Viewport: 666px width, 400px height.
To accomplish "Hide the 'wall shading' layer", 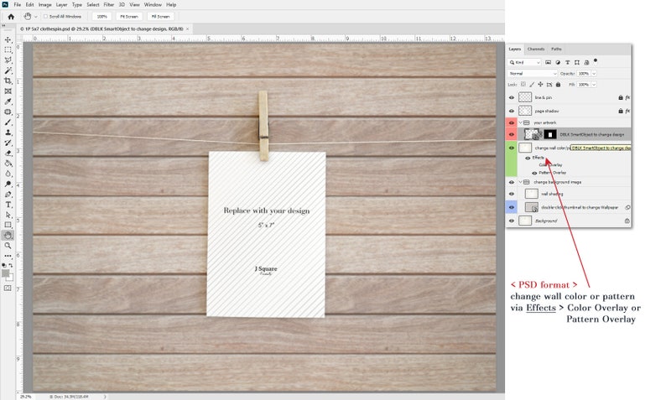I will pyautogui.click(x=512, y=194).
